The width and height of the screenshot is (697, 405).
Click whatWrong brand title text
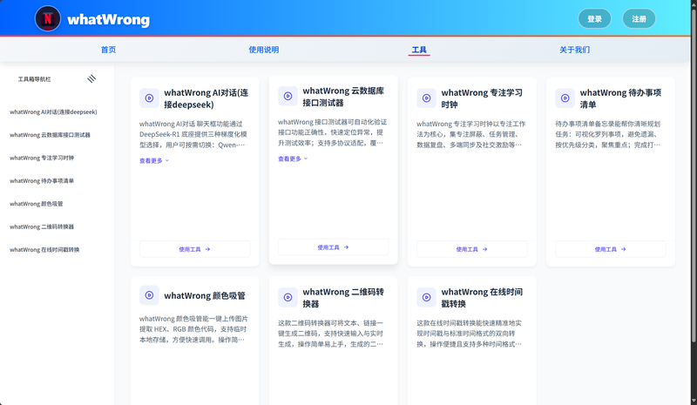click(108, 19)
